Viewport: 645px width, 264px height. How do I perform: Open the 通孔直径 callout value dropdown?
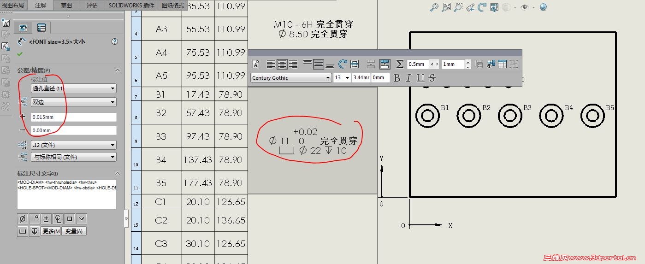point(73,88)
